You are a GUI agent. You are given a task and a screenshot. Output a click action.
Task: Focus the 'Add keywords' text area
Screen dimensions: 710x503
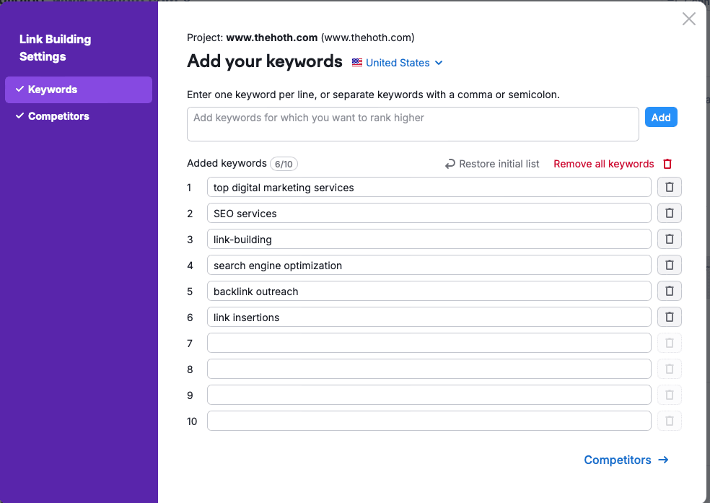[412, 124]
